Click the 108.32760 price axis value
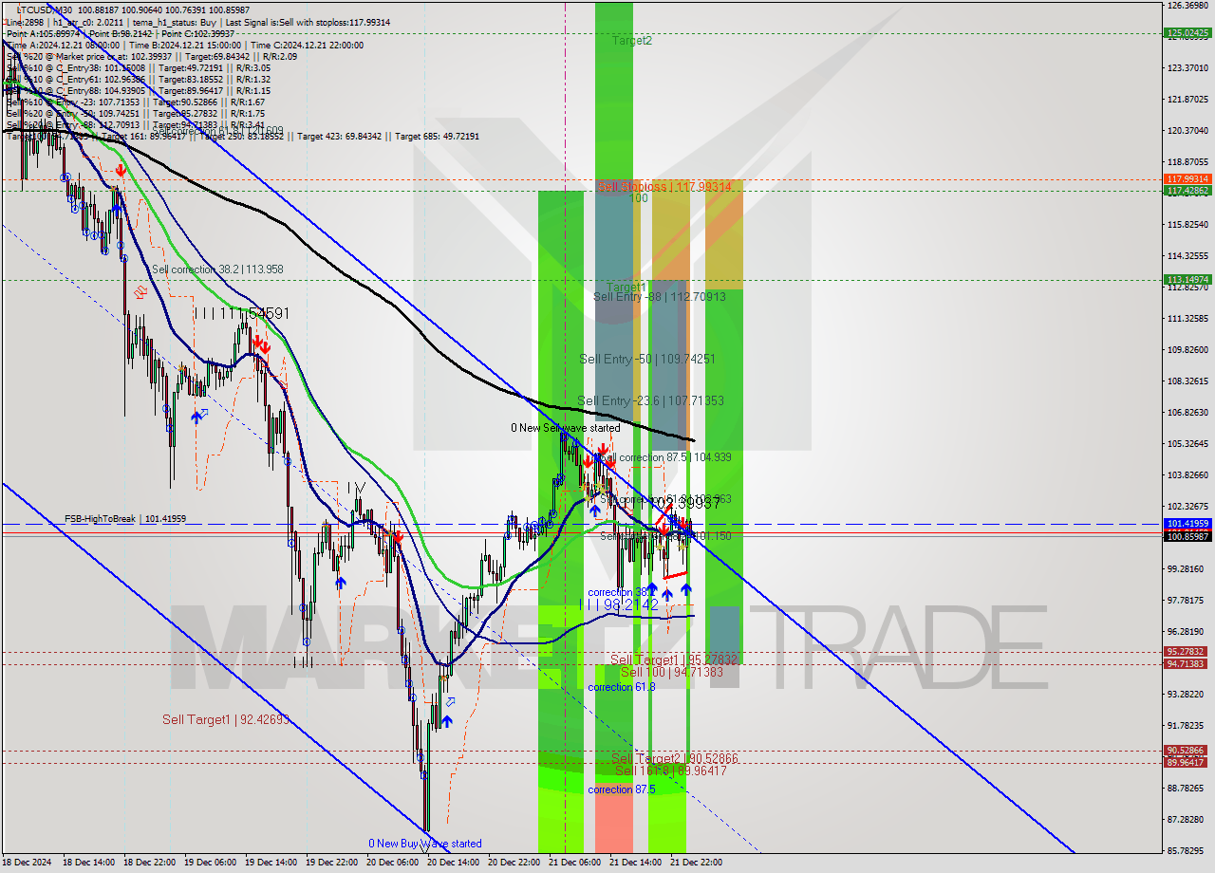 pos(1187,381)
